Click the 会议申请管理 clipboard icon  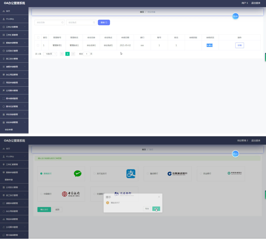pos(4,122)
